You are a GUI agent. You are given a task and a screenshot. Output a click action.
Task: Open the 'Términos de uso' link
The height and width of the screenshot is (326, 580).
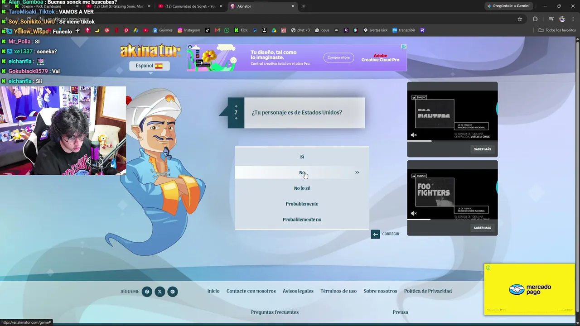point(338,291)
